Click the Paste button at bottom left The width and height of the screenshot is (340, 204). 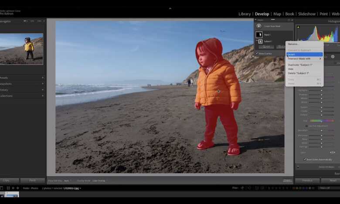33,181
